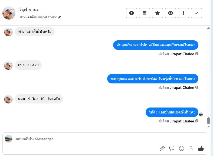Mark conversation as spam with octagon icon
The image size is (213, 156).
tap(132, 13)
